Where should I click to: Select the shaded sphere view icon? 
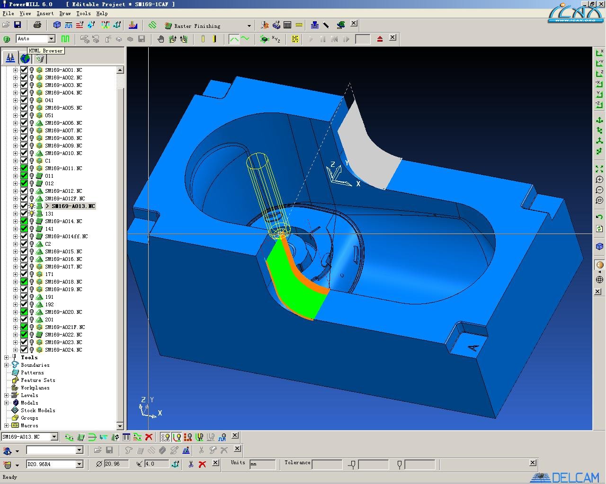coord(599,265)
